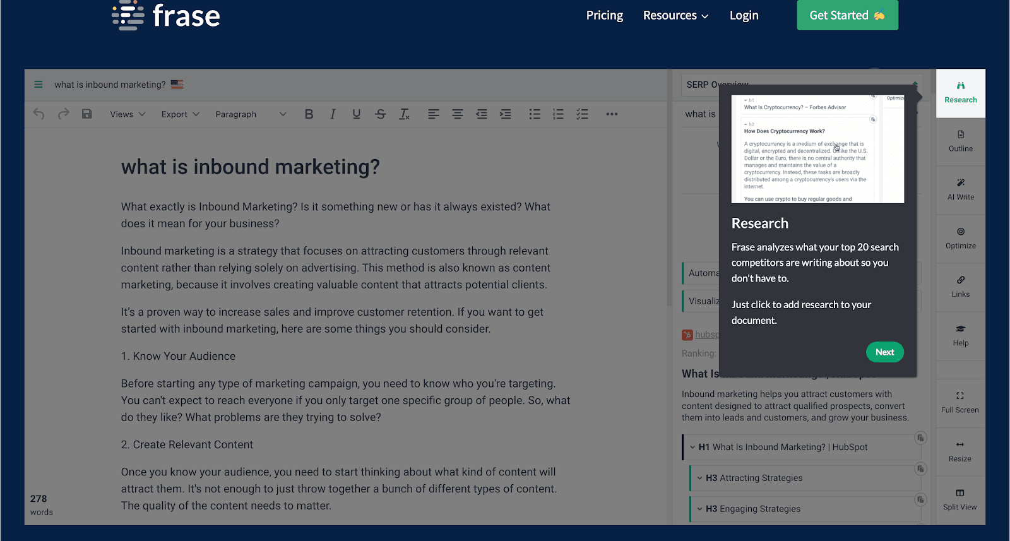
Task: Save the document with floppy icon
Action: click(x=87, y=114)
